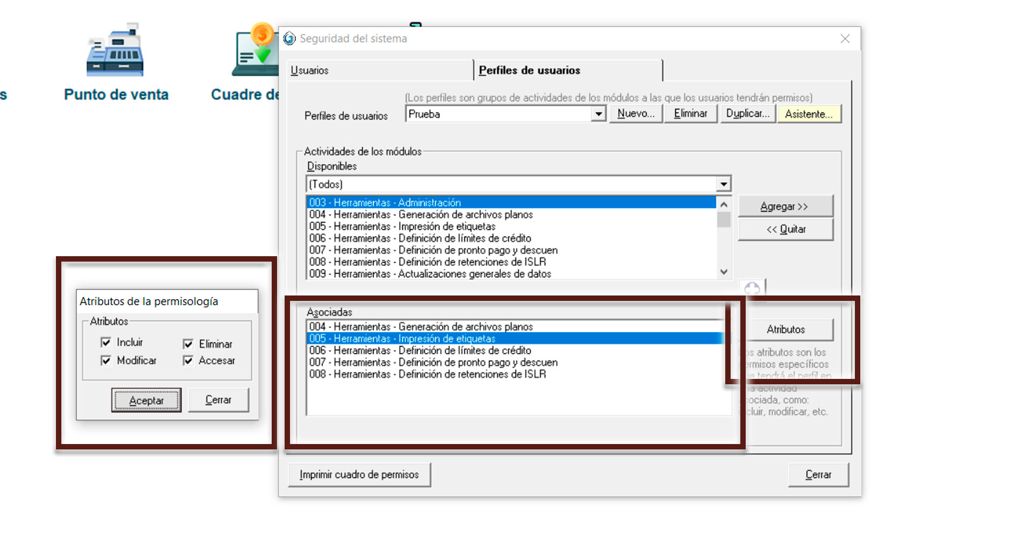
Task: Uncheck the Eliminar attribute checkbox
Action: point(188,344)
